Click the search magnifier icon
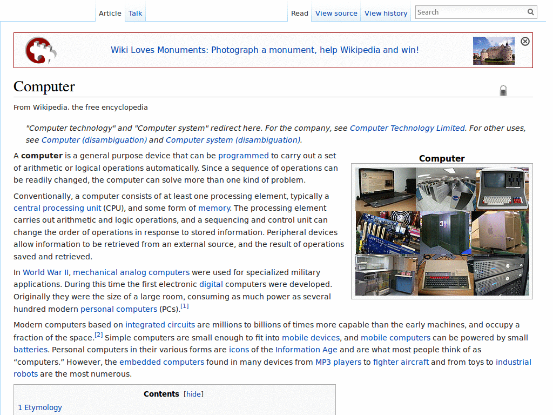553x415 pixels. [530, 12]
